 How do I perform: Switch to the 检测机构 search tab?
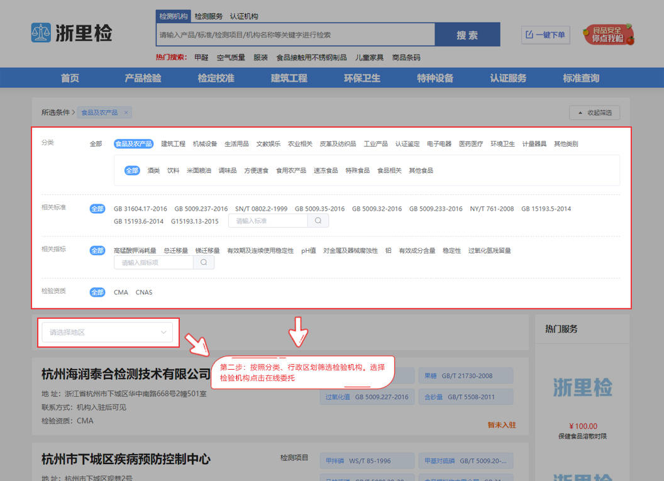tap(173, 16)
